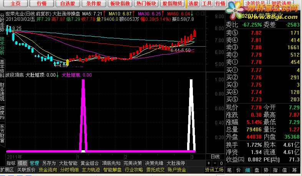Viewport: 302px width, 176px height.
Task: Click buy level 买① price 7.77
Action: [x=256, y=70]
